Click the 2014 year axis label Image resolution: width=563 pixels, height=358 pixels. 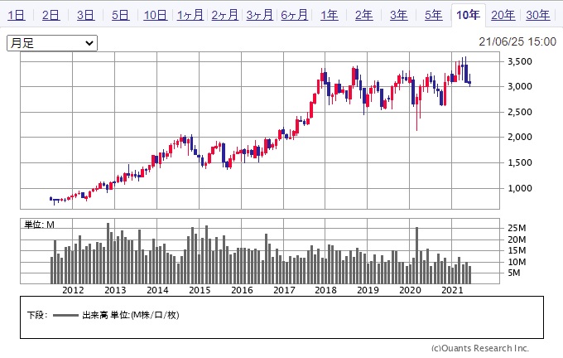click(157, 290)
